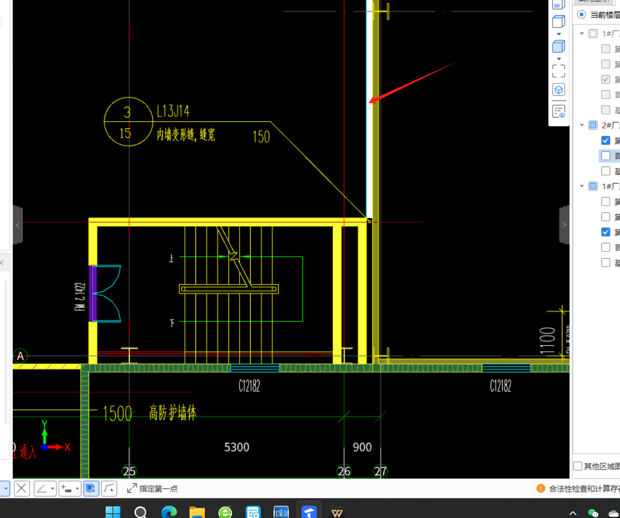Click the left panel vertical scrollbar

pyautogui.click(x=6, y=352)
